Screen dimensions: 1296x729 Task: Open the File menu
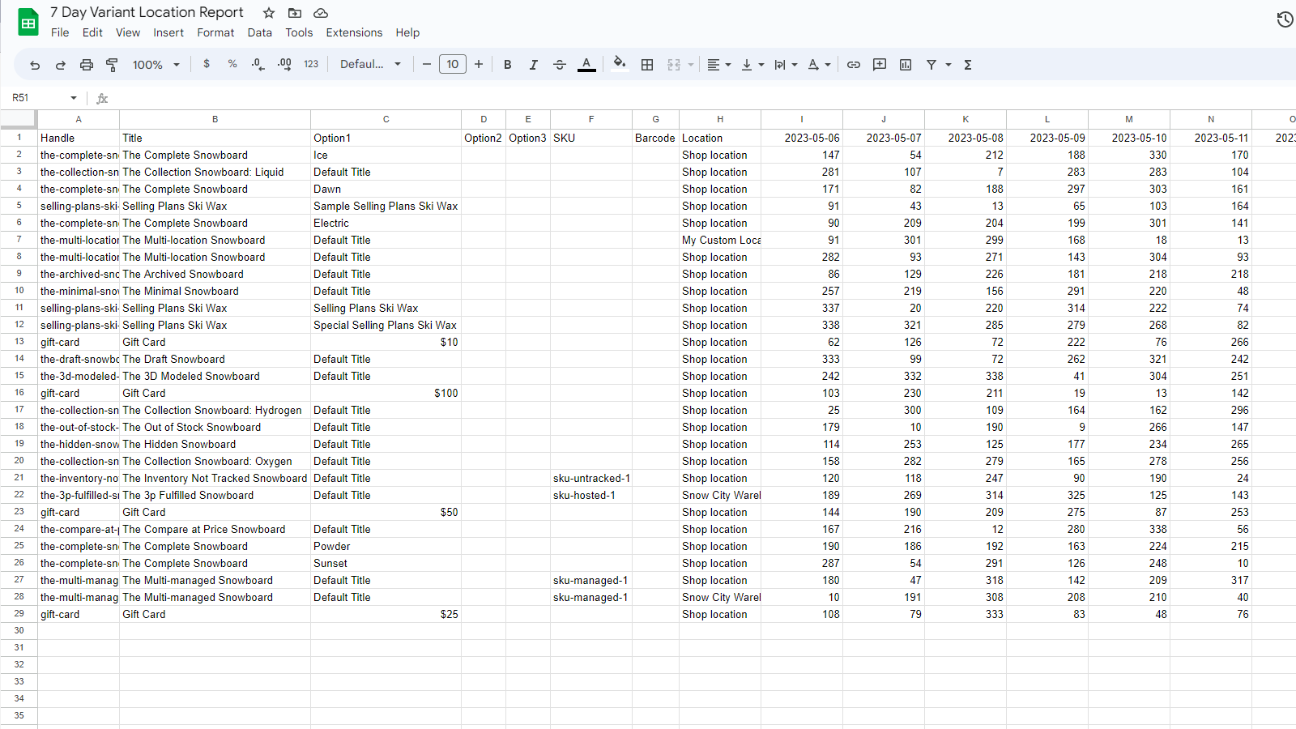coord(60,32)
